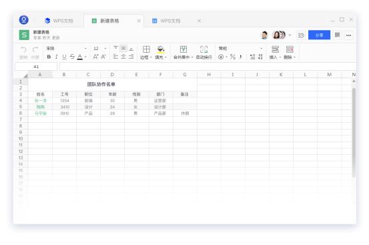The width and height of the screenshot is (369, 245).
Task: Toggle bold formatting
Action: coord(49,57)
